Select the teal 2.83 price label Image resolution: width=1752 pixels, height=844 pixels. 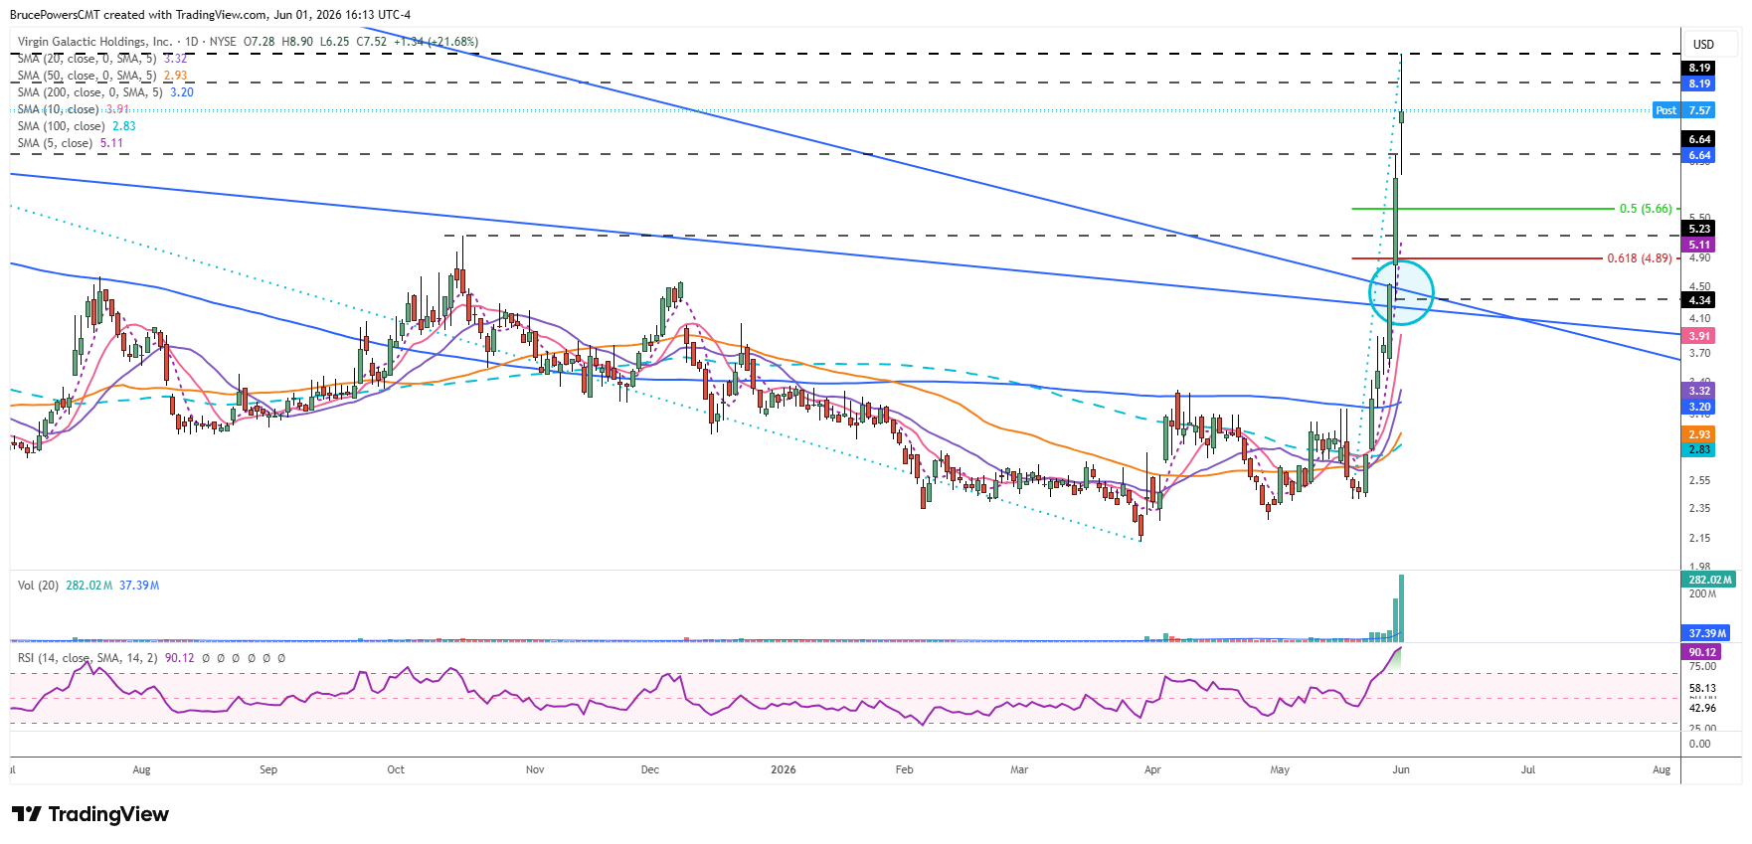[x=1699, y=449]
